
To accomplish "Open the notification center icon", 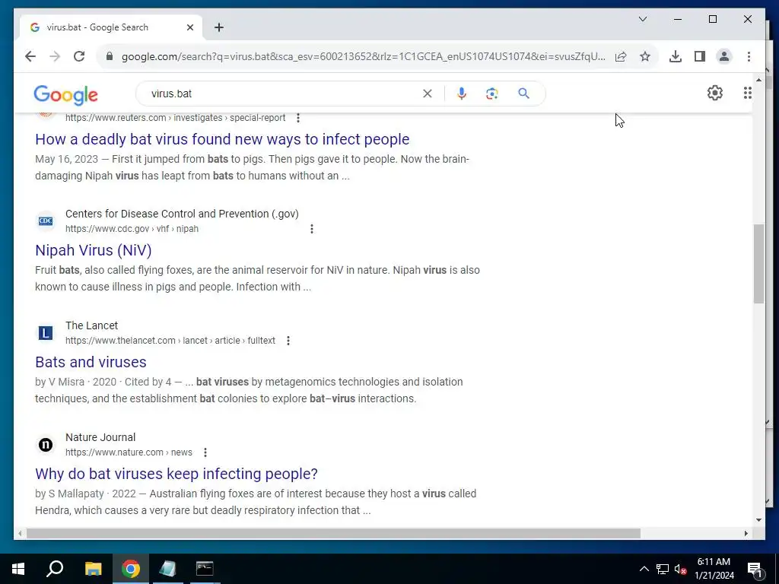I will (x=754, y=569).
